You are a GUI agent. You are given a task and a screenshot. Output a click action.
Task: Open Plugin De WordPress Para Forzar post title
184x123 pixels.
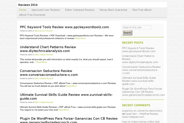click(x=69, y=120)
